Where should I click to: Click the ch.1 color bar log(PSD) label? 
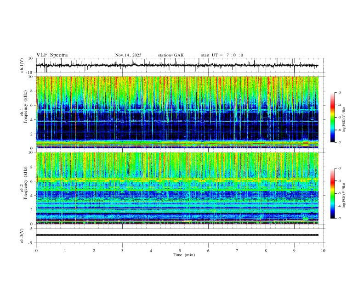[x=344, y=120]
